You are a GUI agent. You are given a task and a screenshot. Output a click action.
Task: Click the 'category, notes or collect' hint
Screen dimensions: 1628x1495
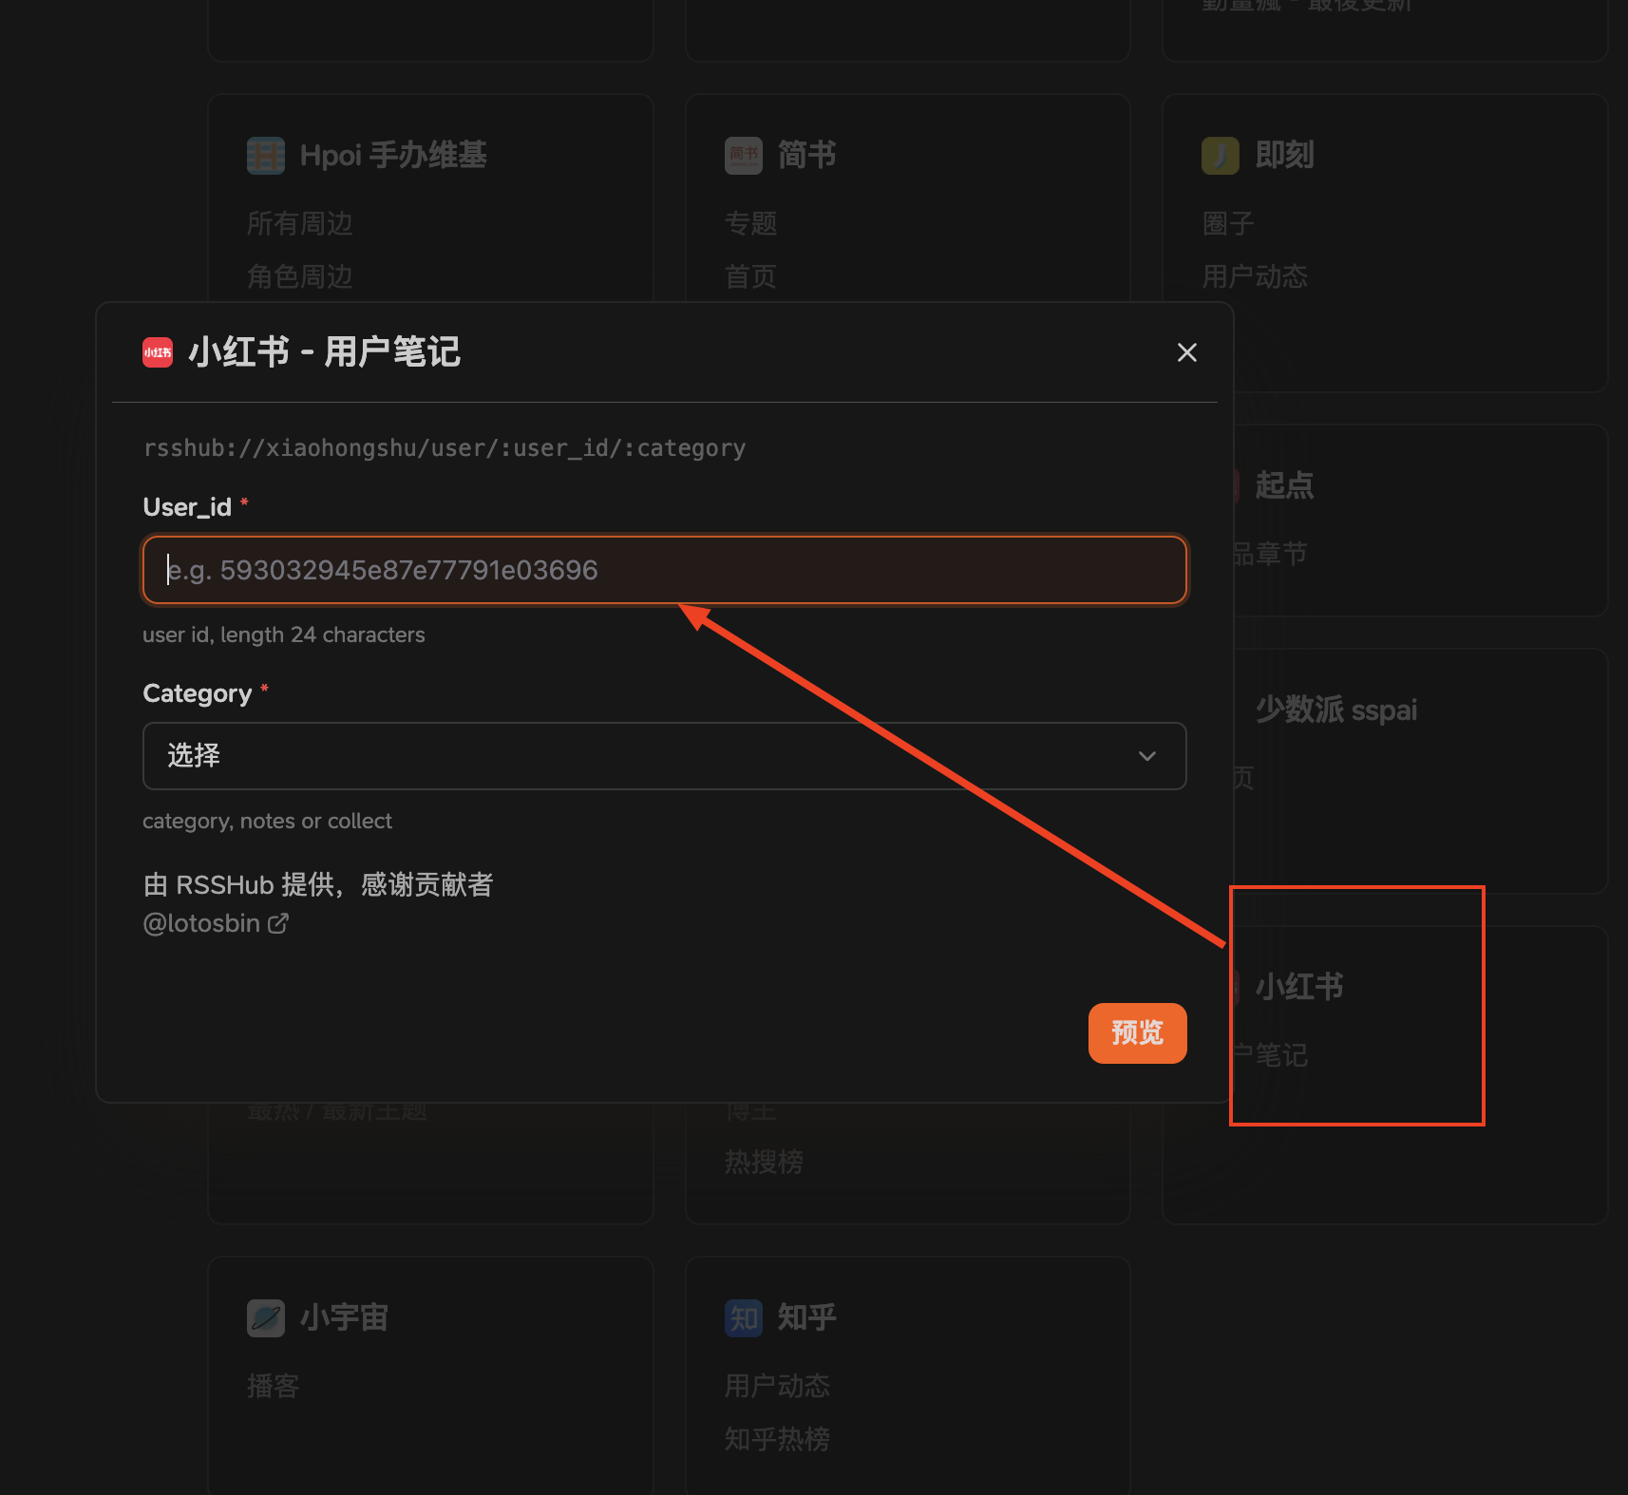[267, 821]
